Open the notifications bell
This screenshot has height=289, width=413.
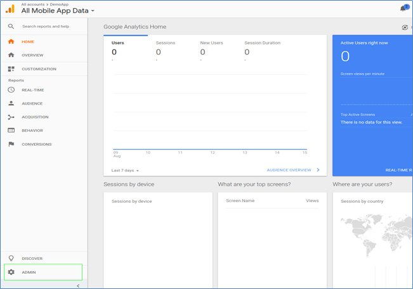403,9
